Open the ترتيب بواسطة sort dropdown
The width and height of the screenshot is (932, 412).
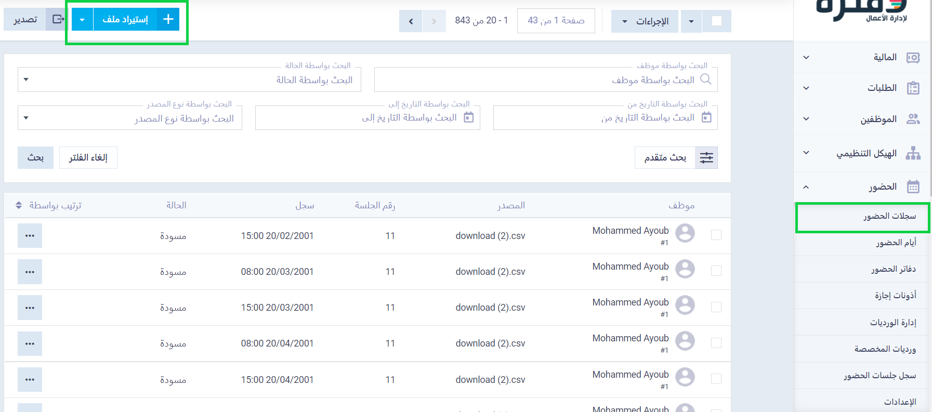click(48, 205)
